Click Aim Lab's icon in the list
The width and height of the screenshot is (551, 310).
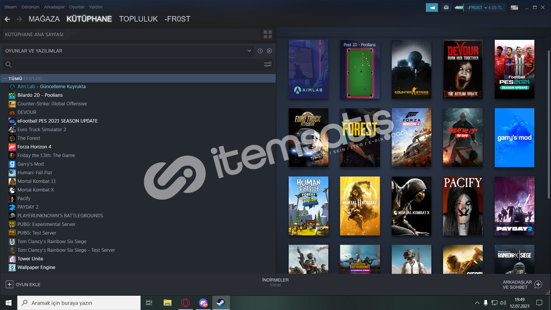[x=12, y=87]
